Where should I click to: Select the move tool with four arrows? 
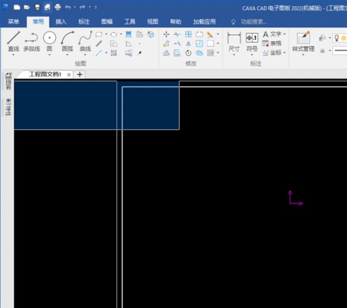(x=166, y=34)
